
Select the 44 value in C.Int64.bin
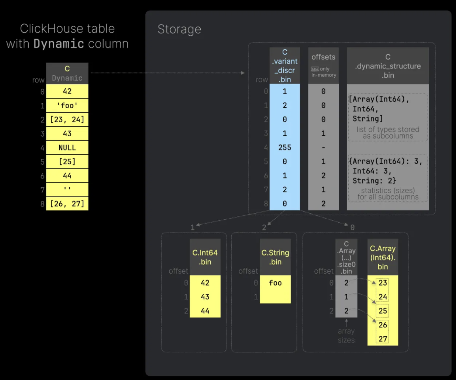[205, 311]
